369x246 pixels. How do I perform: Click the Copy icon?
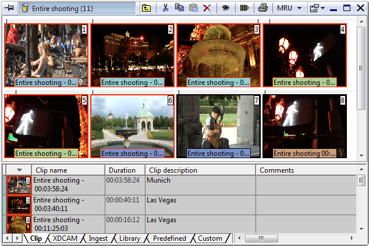point(180,8)
